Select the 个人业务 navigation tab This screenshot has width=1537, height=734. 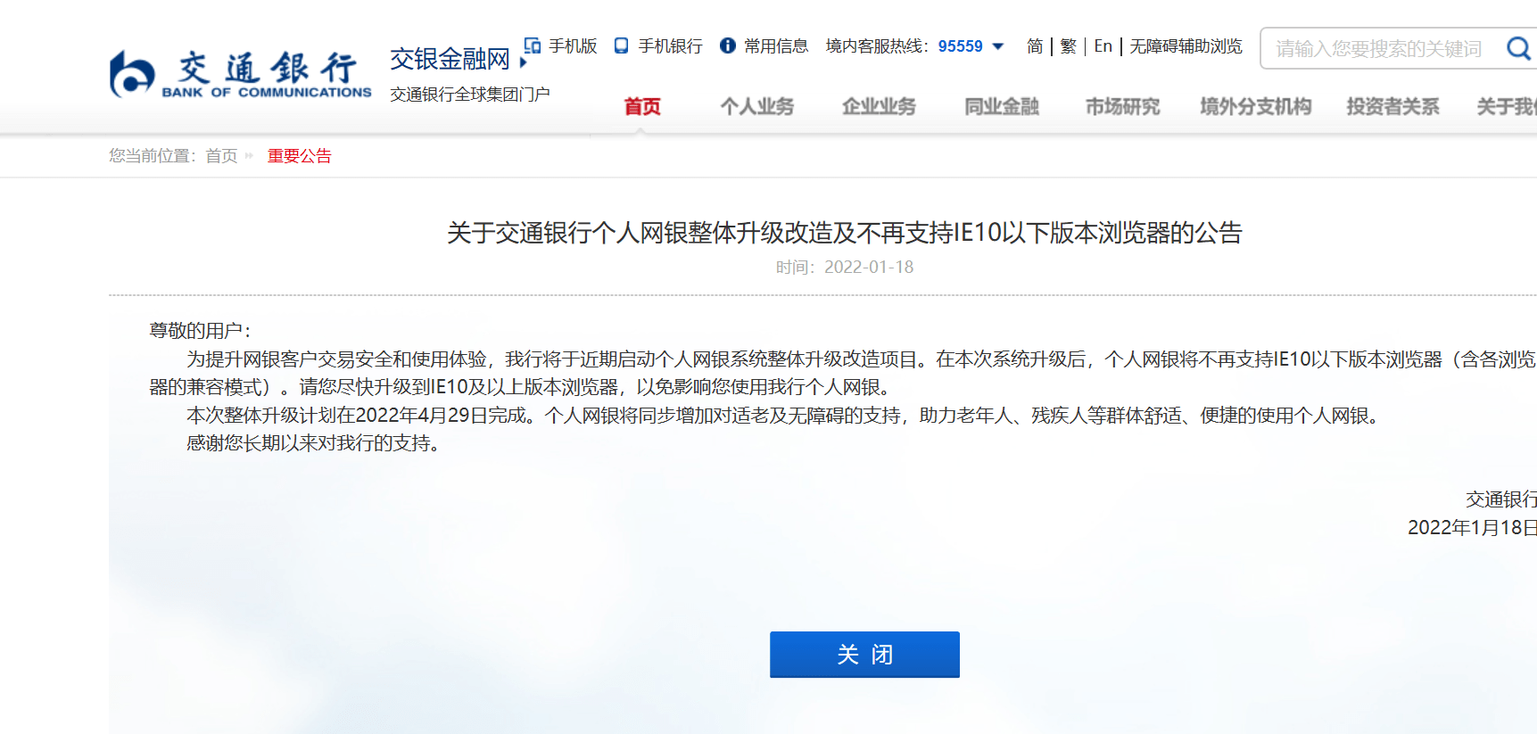click(757, 107)
